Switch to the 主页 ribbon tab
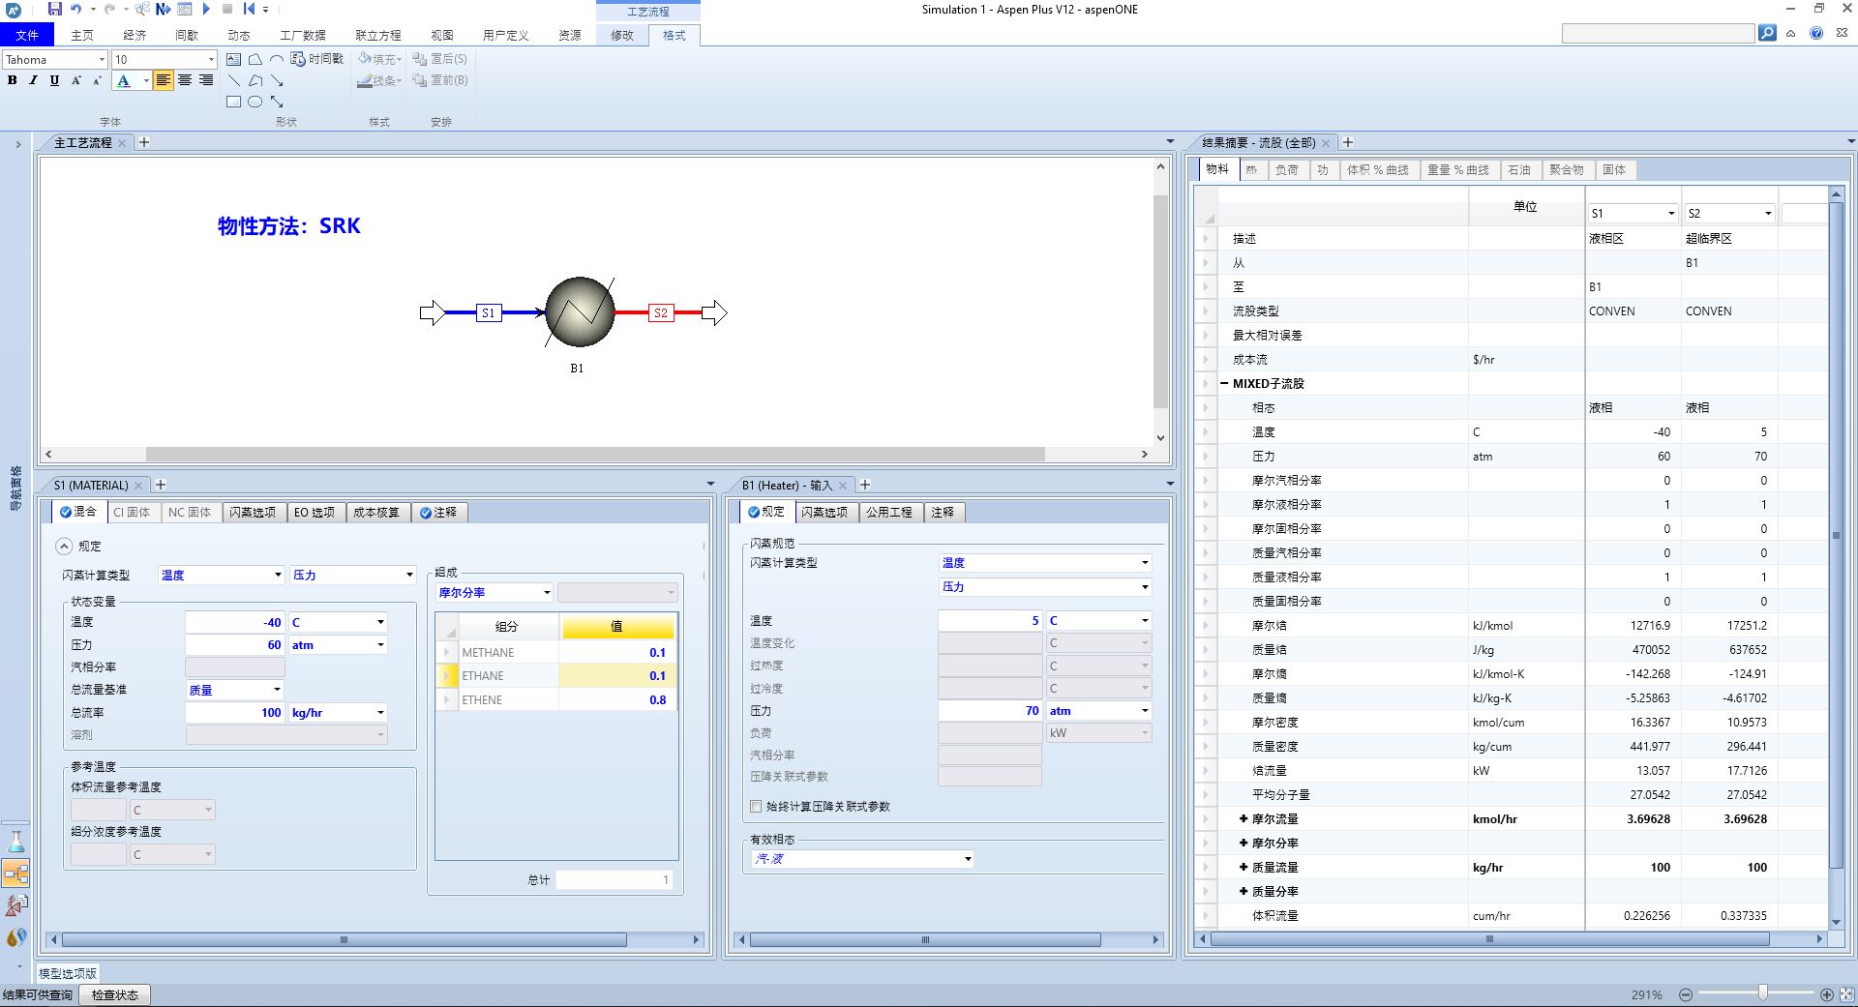 pyautogui.click(x=82, y=35)
